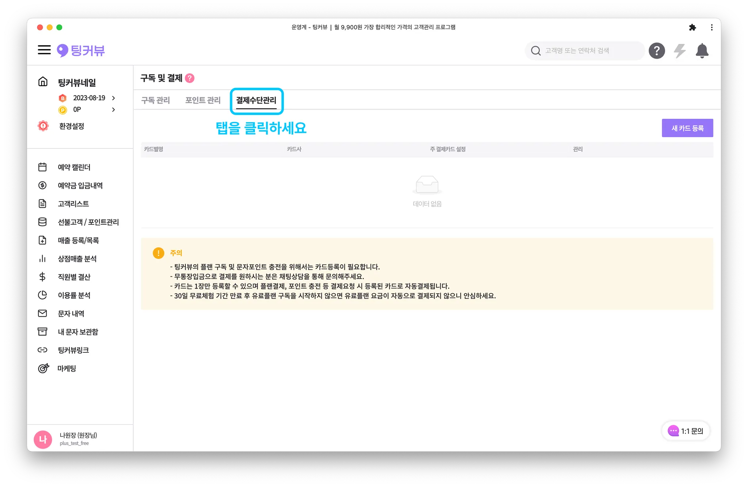
Task: Click 새 카드 등록 button
Action: [x=687, y=128]
